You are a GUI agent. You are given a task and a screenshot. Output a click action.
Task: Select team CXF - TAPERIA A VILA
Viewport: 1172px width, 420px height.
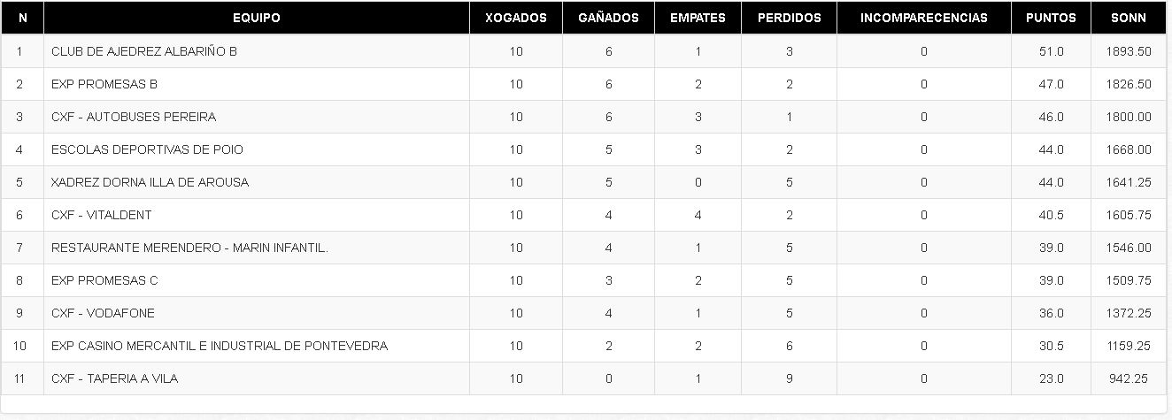[115, 378]
